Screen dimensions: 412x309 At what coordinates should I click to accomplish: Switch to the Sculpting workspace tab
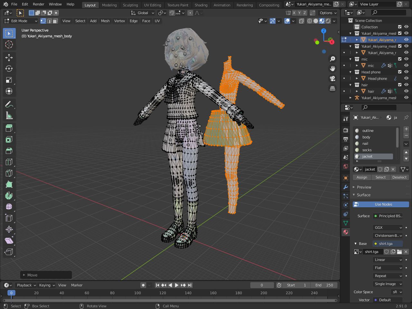pos(130,5)
